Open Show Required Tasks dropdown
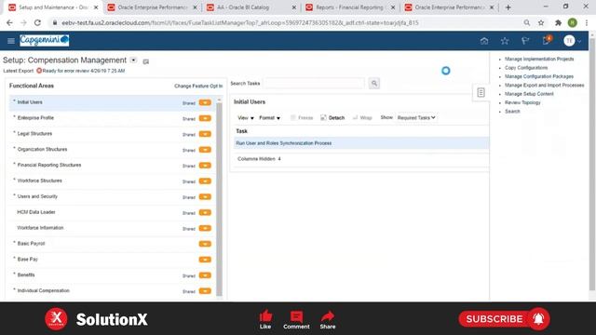The height and width of the screenshot is (335, 596). coord(416,118)
